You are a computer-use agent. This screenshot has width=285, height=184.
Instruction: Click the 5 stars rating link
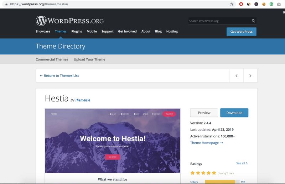point(194,182)
